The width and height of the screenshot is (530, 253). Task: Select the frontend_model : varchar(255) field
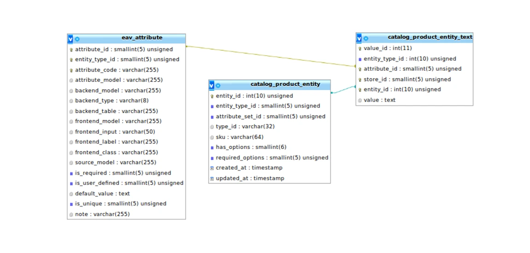118,121
